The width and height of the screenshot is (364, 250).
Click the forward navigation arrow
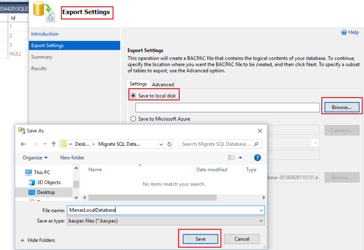35,144
